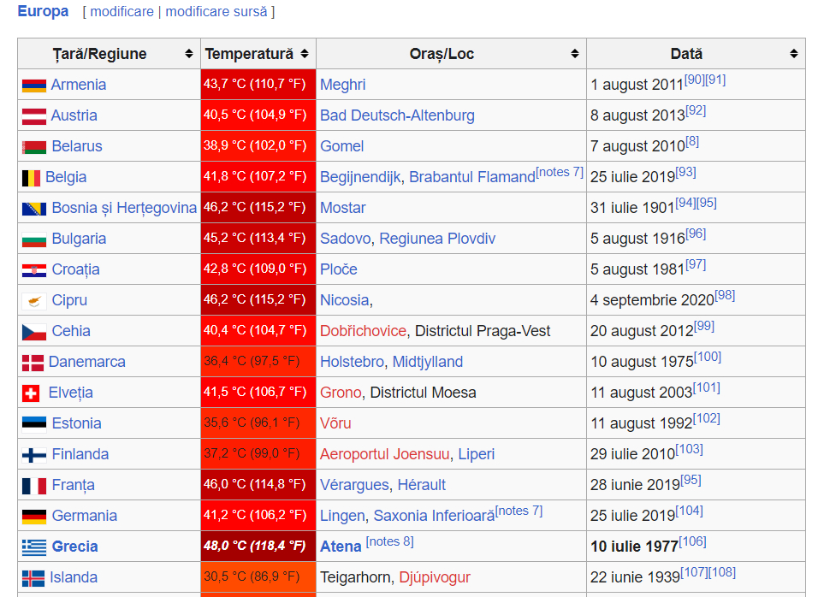818x597 pixels.
Task: Click the Bulgaria flag icon
Action: point(34,239)
